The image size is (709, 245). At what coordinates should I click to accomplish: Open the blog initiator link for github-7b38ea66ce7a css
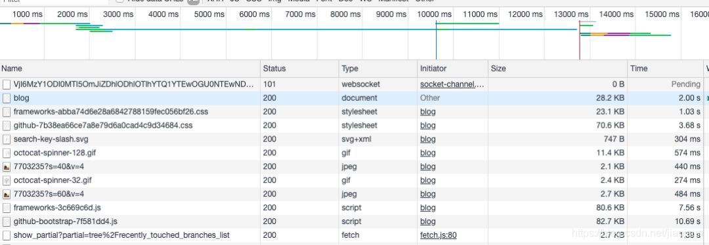coord(428,125)
